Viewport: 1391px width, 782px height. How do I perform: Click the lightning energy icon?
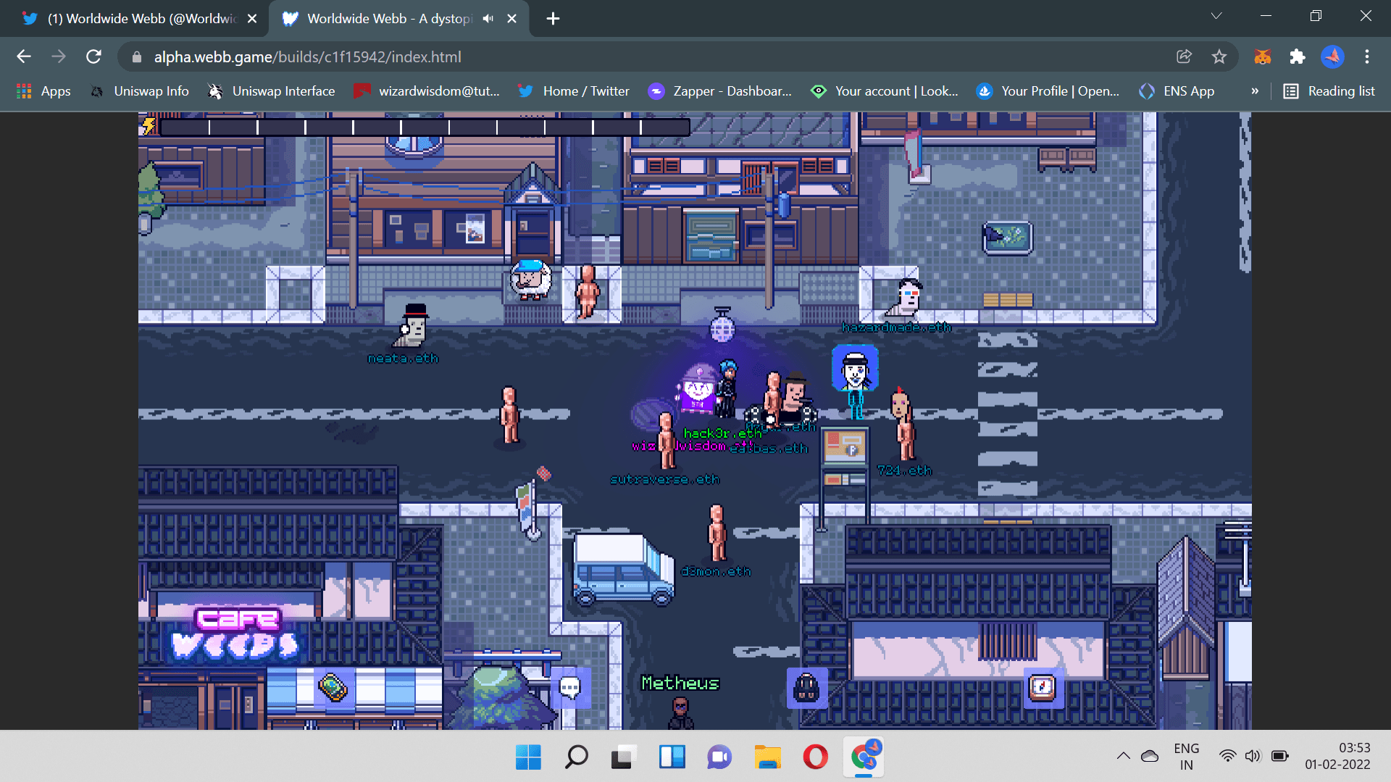coord(149,126)
